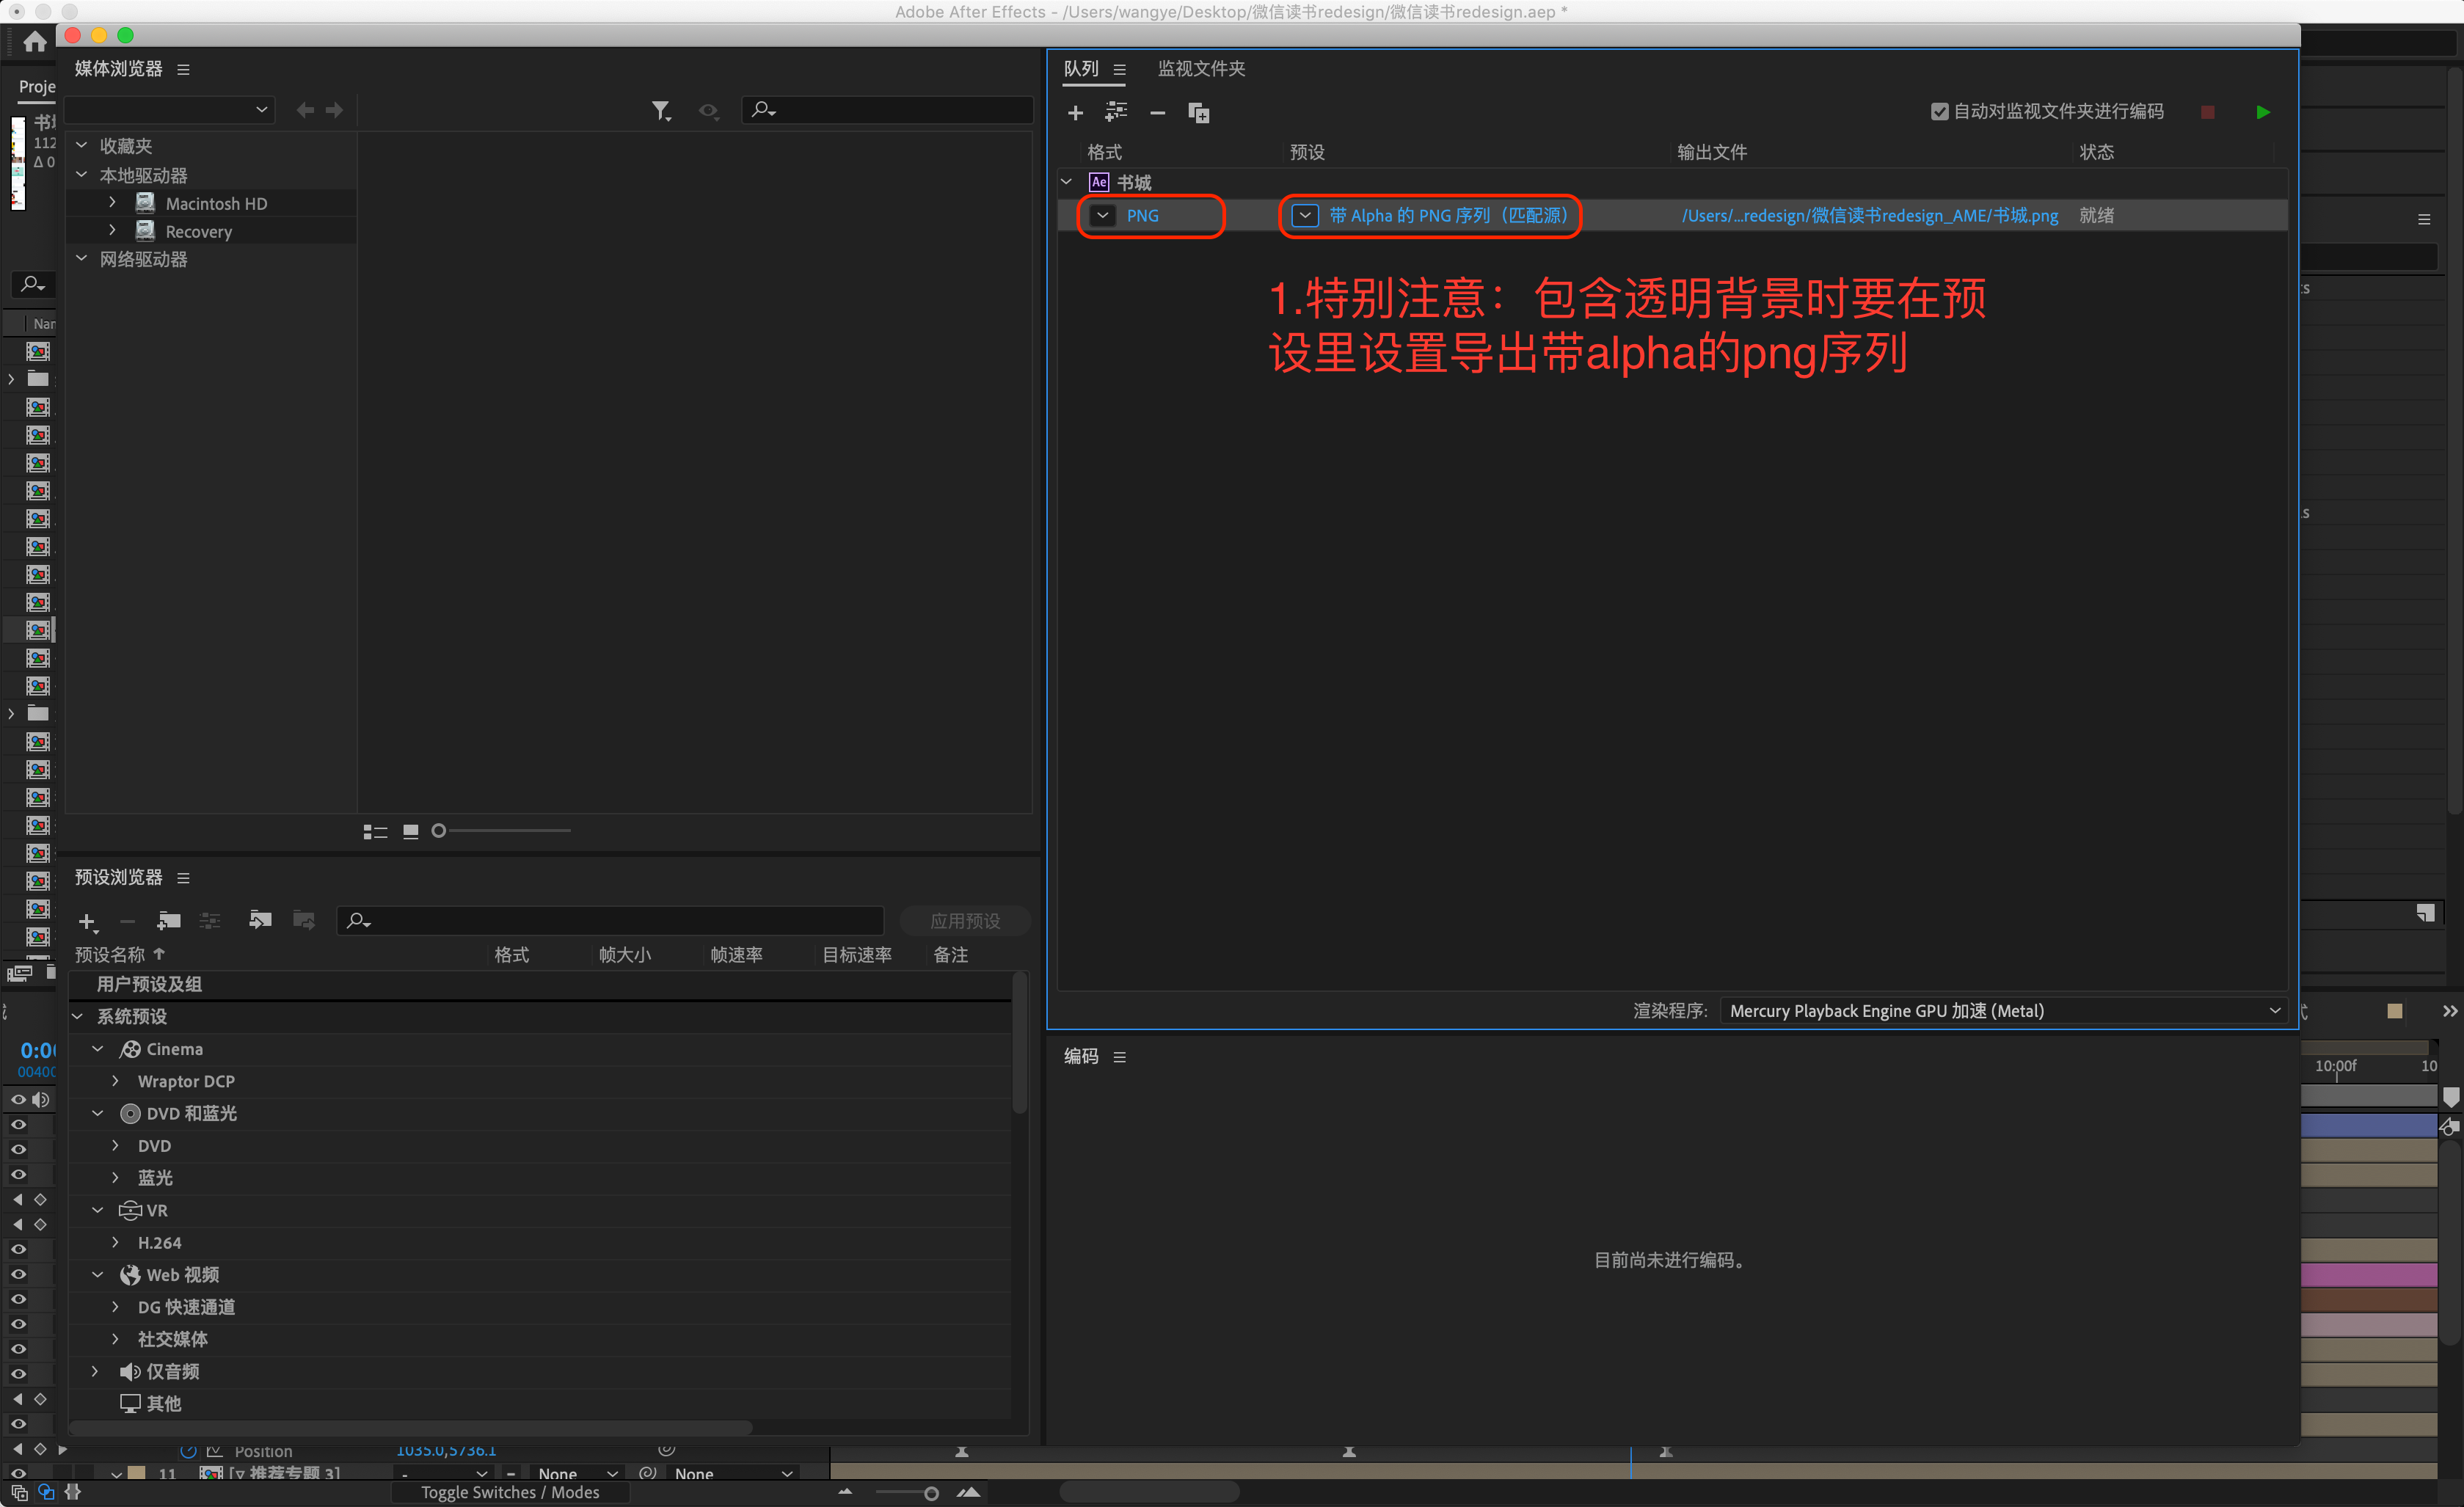Click the After Effects home icon

(35, 42)
